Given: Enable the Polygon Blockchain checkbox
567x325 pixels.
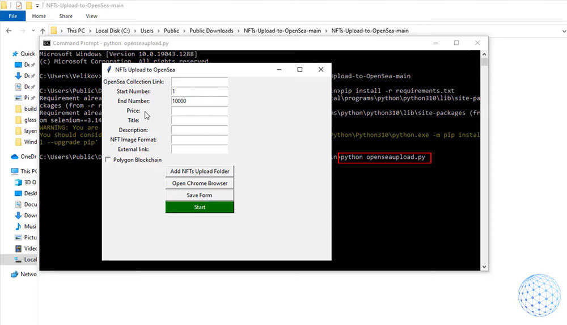Looking at the screenshot, I should tap(108, 159).
